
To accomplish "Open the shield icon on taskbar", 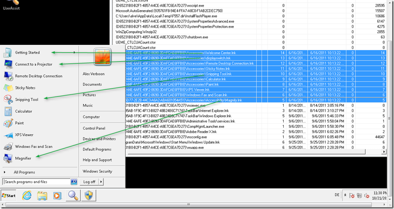I will tap(88, 196).
